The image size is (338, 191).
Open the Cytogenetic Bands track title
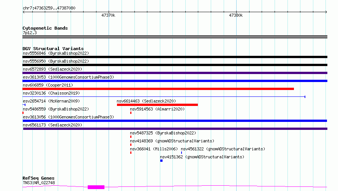(45, 28)
